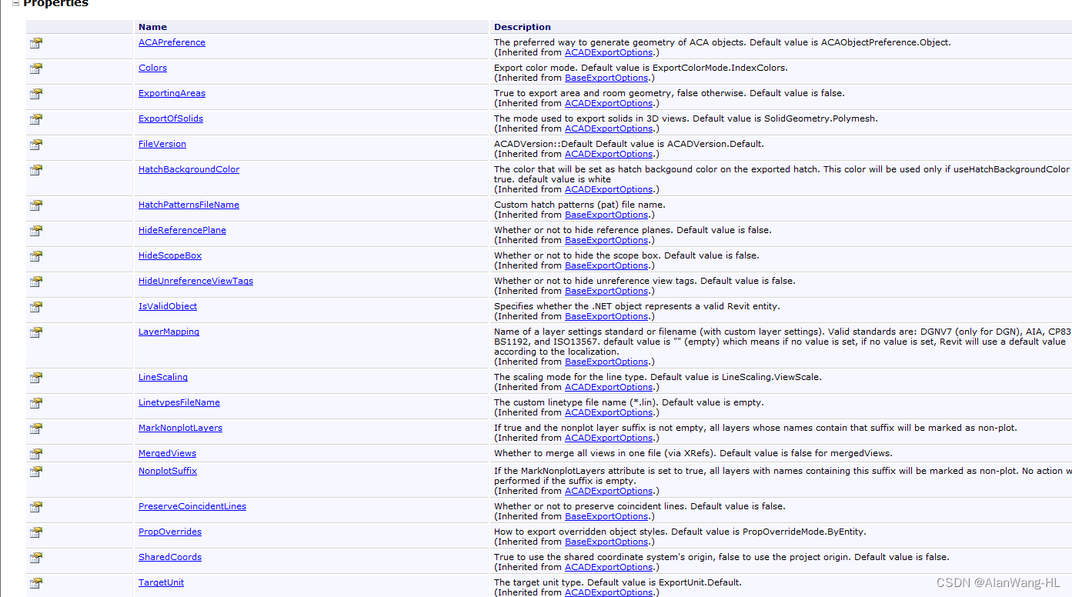This screenshot has height=597, width=1072.
Task: Follow BaseExportOptions link in HatchPatternsFileName row
Action: tap(606, 215)
